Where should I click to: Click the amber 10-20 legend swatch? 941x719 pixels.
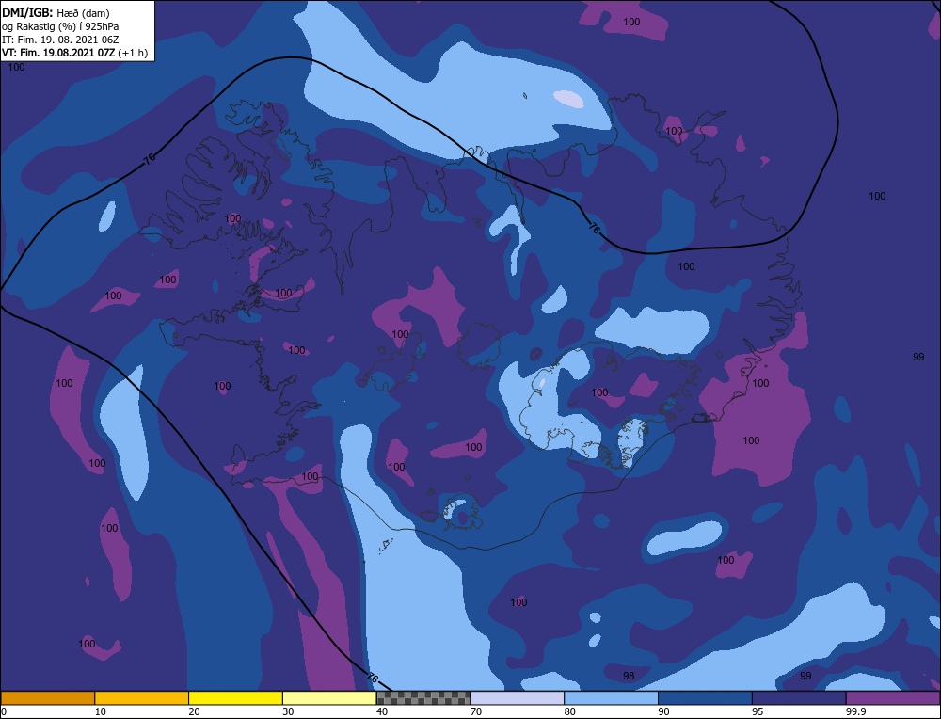tap(142, 697)
